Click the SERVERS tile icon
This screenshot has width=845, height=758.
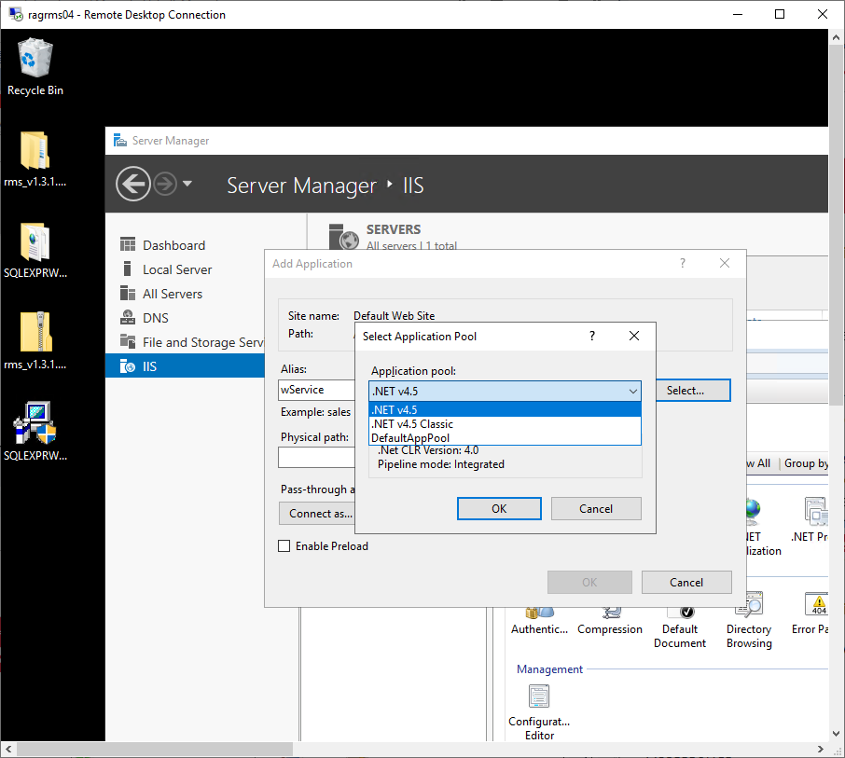pyautogui.click(x=344, y=237)
